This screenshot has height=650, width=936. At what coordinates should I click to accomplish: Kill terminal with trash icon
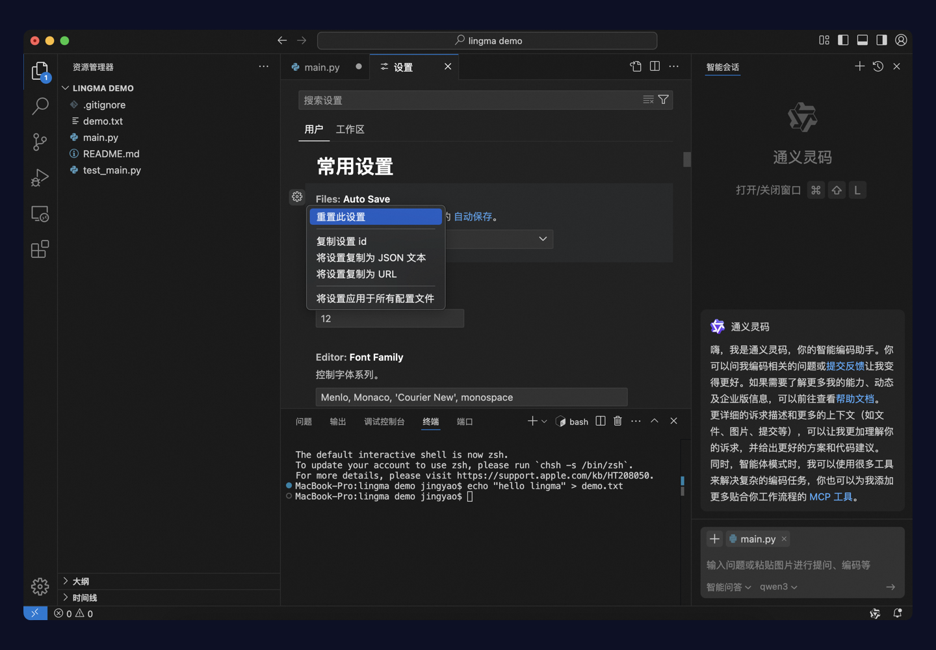pos(618,421)
